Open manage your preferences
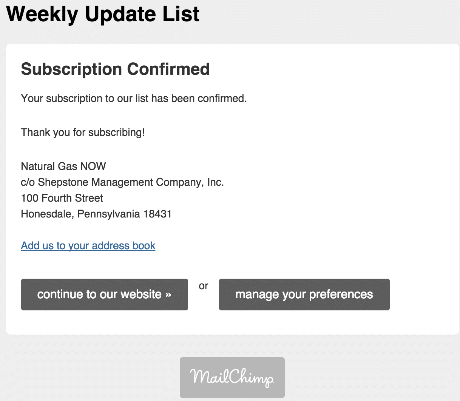The image size is (460, 401). (x=304, y=295)
